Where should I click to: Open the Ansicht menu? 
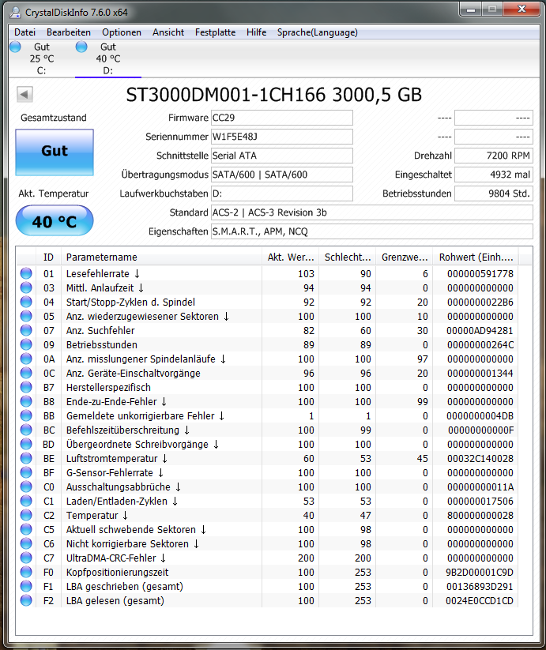coord(168,32)
